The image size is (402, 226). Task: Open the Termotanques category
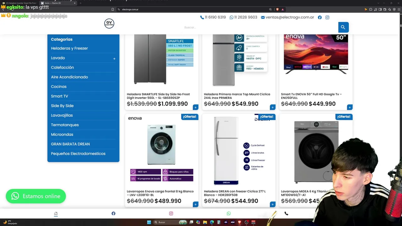pyautogui.click(x=65, y=125)
